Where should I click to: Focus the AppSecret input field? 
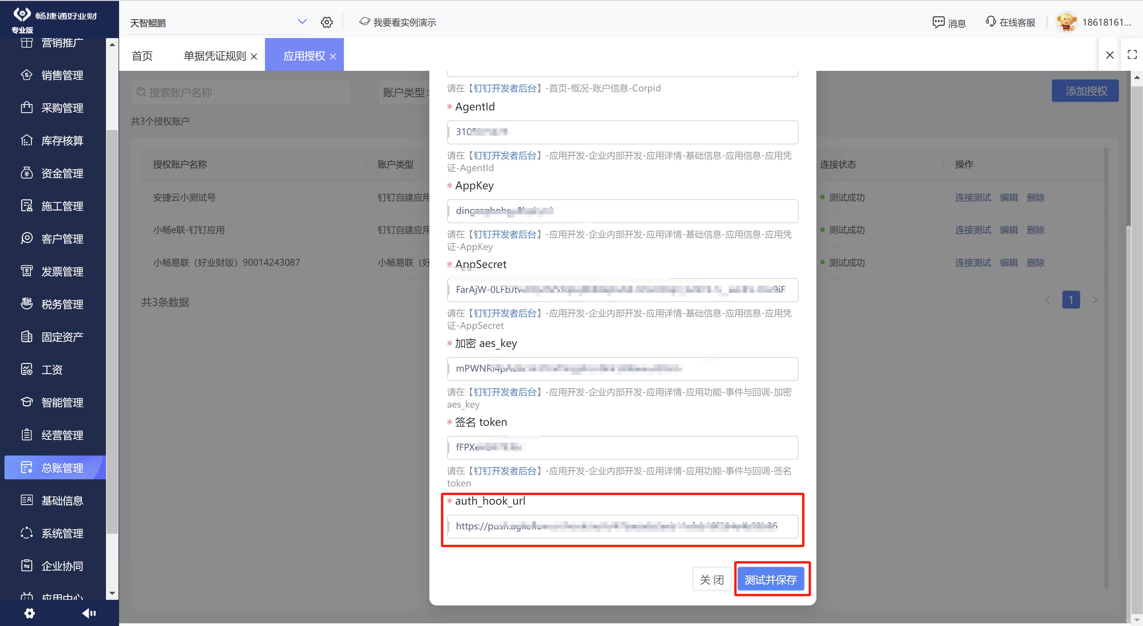tap(623, 290)
